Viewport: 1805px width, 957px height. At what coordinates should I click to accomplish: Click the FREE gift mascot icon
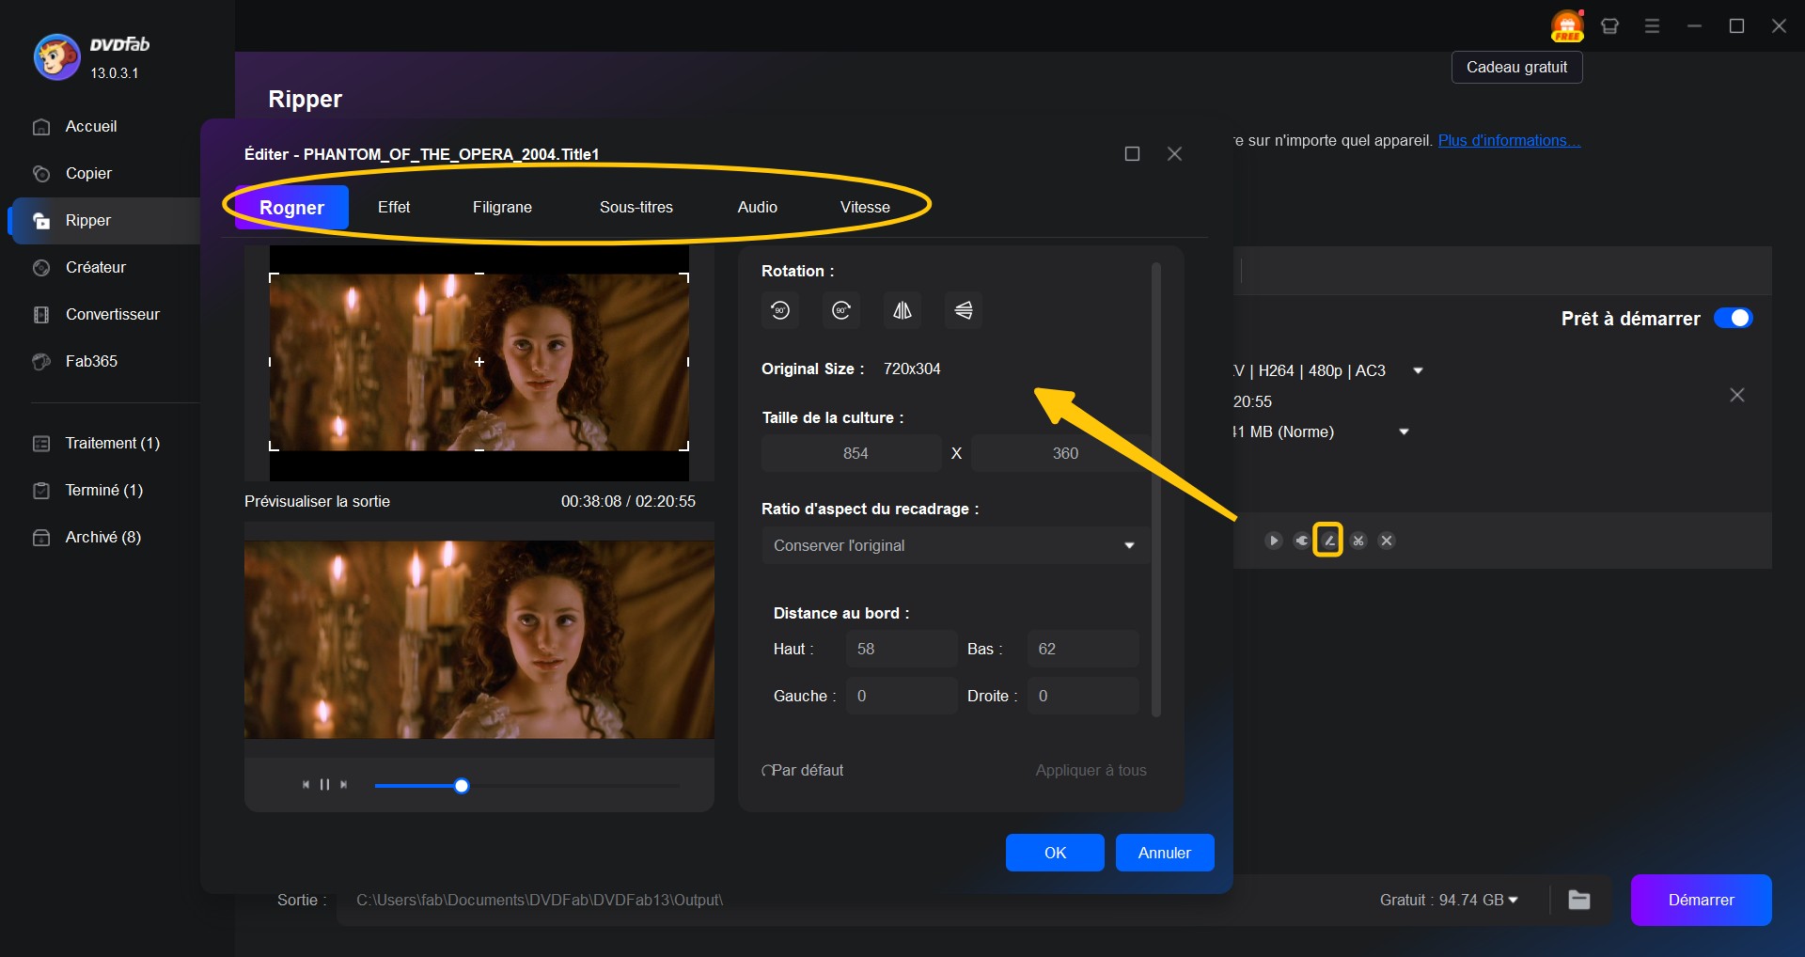tap(1567, 25)
